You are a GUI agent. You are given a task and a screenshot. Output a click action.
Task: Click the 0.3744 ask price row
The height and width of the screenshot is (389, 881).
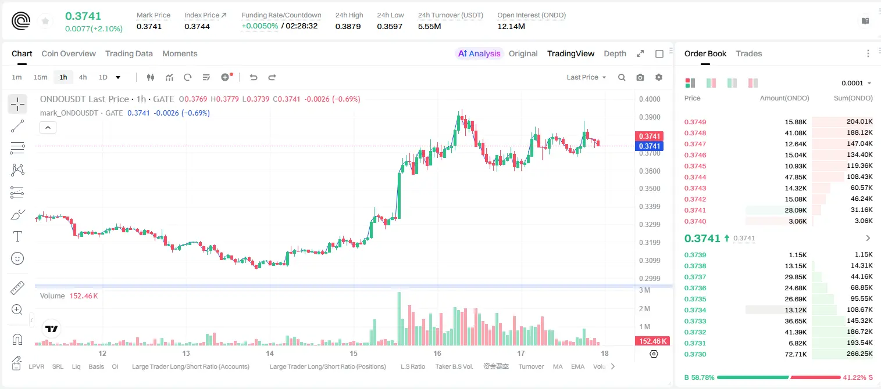pyautogui.click(x=778, y=177)
